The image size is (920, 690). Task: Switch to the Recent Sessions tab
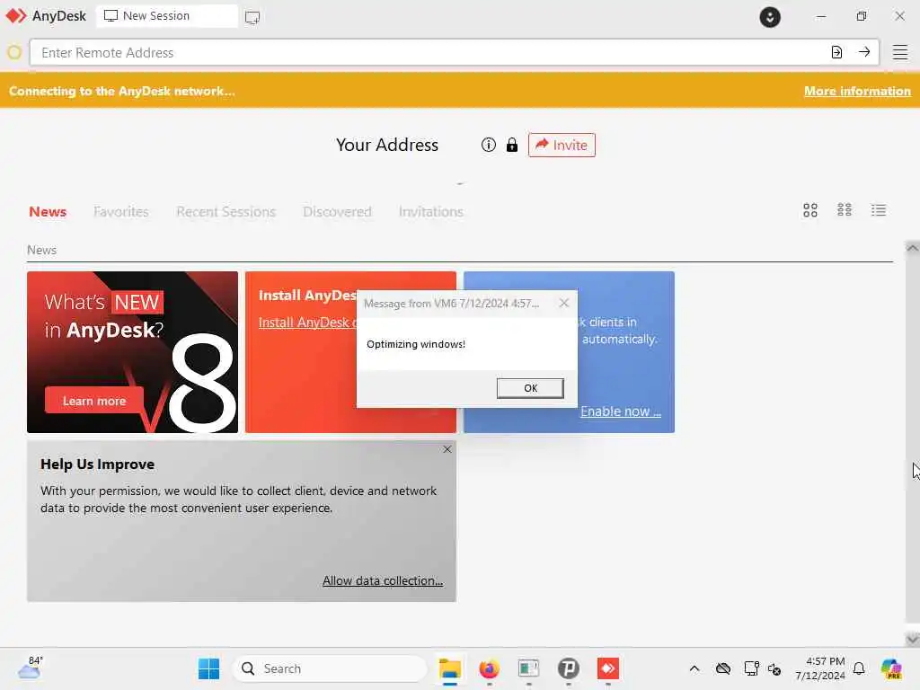pyautogui.click(x=226, y=212)
